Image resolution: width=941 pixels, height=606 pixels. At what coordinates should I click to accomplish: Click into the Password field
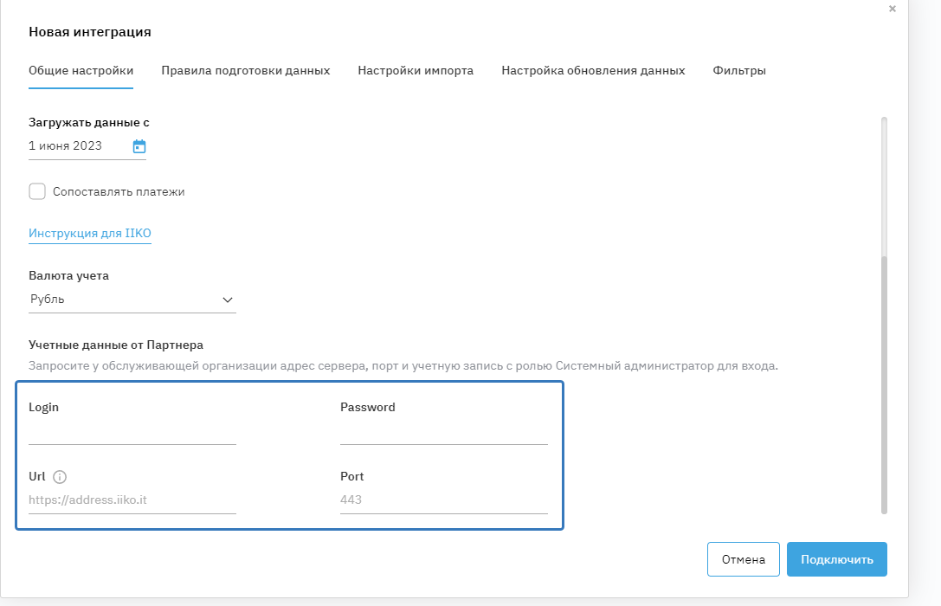[x=443, y=432]
